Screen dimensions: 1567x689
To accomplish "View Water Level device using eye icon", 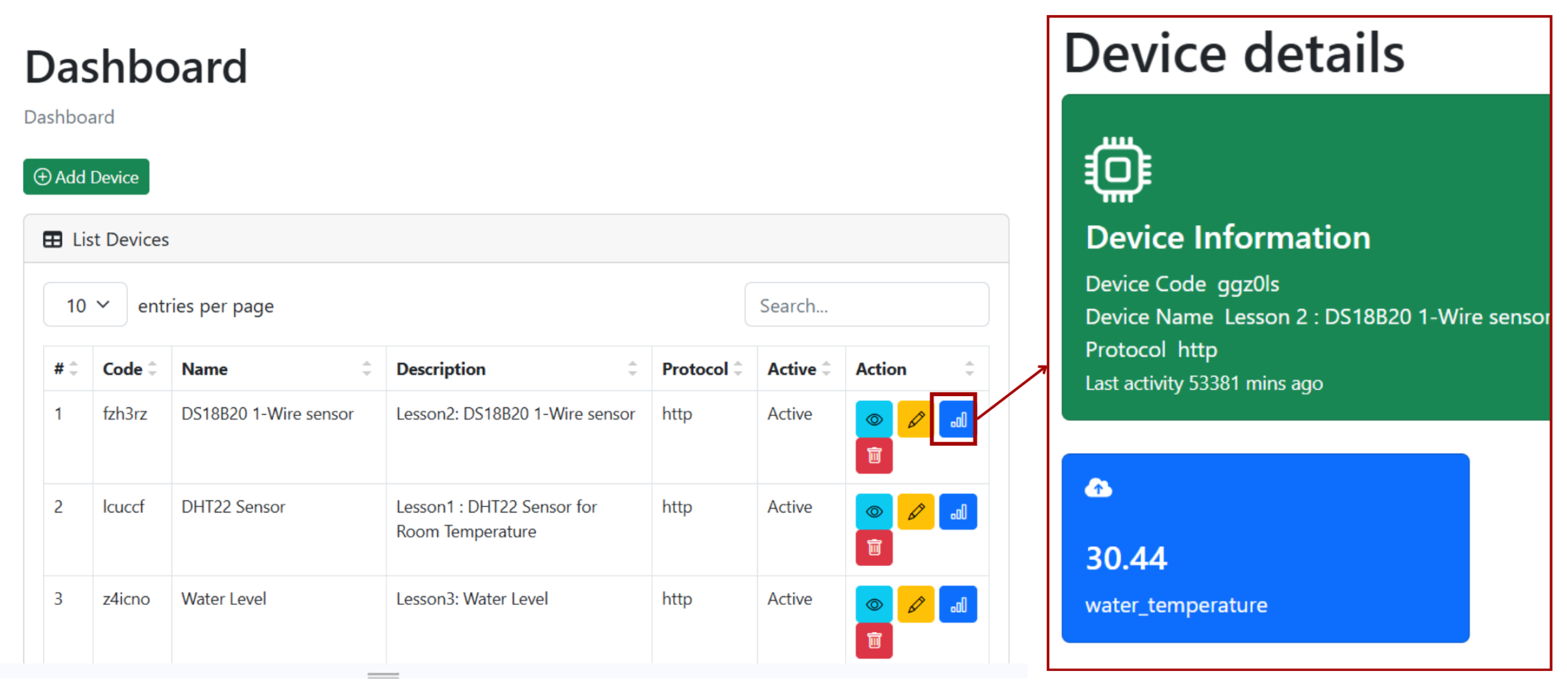I will (x=873, y=604).
